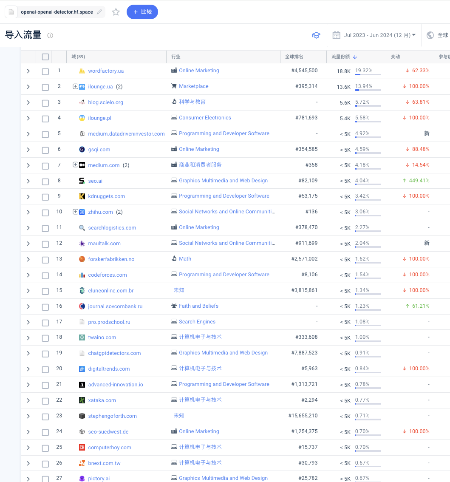The height and width of the screenshot is (482, 450).
Task: Click the wordfactory.ua favicon
Action: point(82,71)
